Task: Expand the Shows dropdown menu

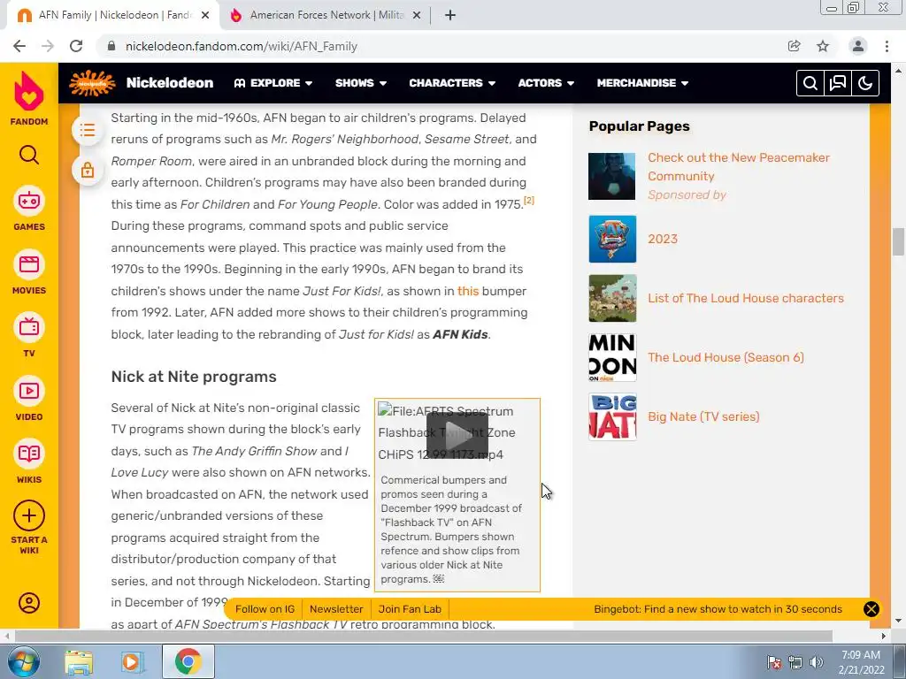Action: tap(361, 83)
